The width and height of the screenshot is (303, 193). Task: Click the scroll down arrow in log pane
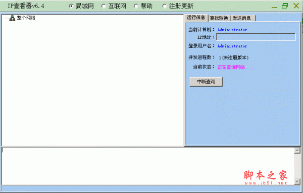point(297,181)
